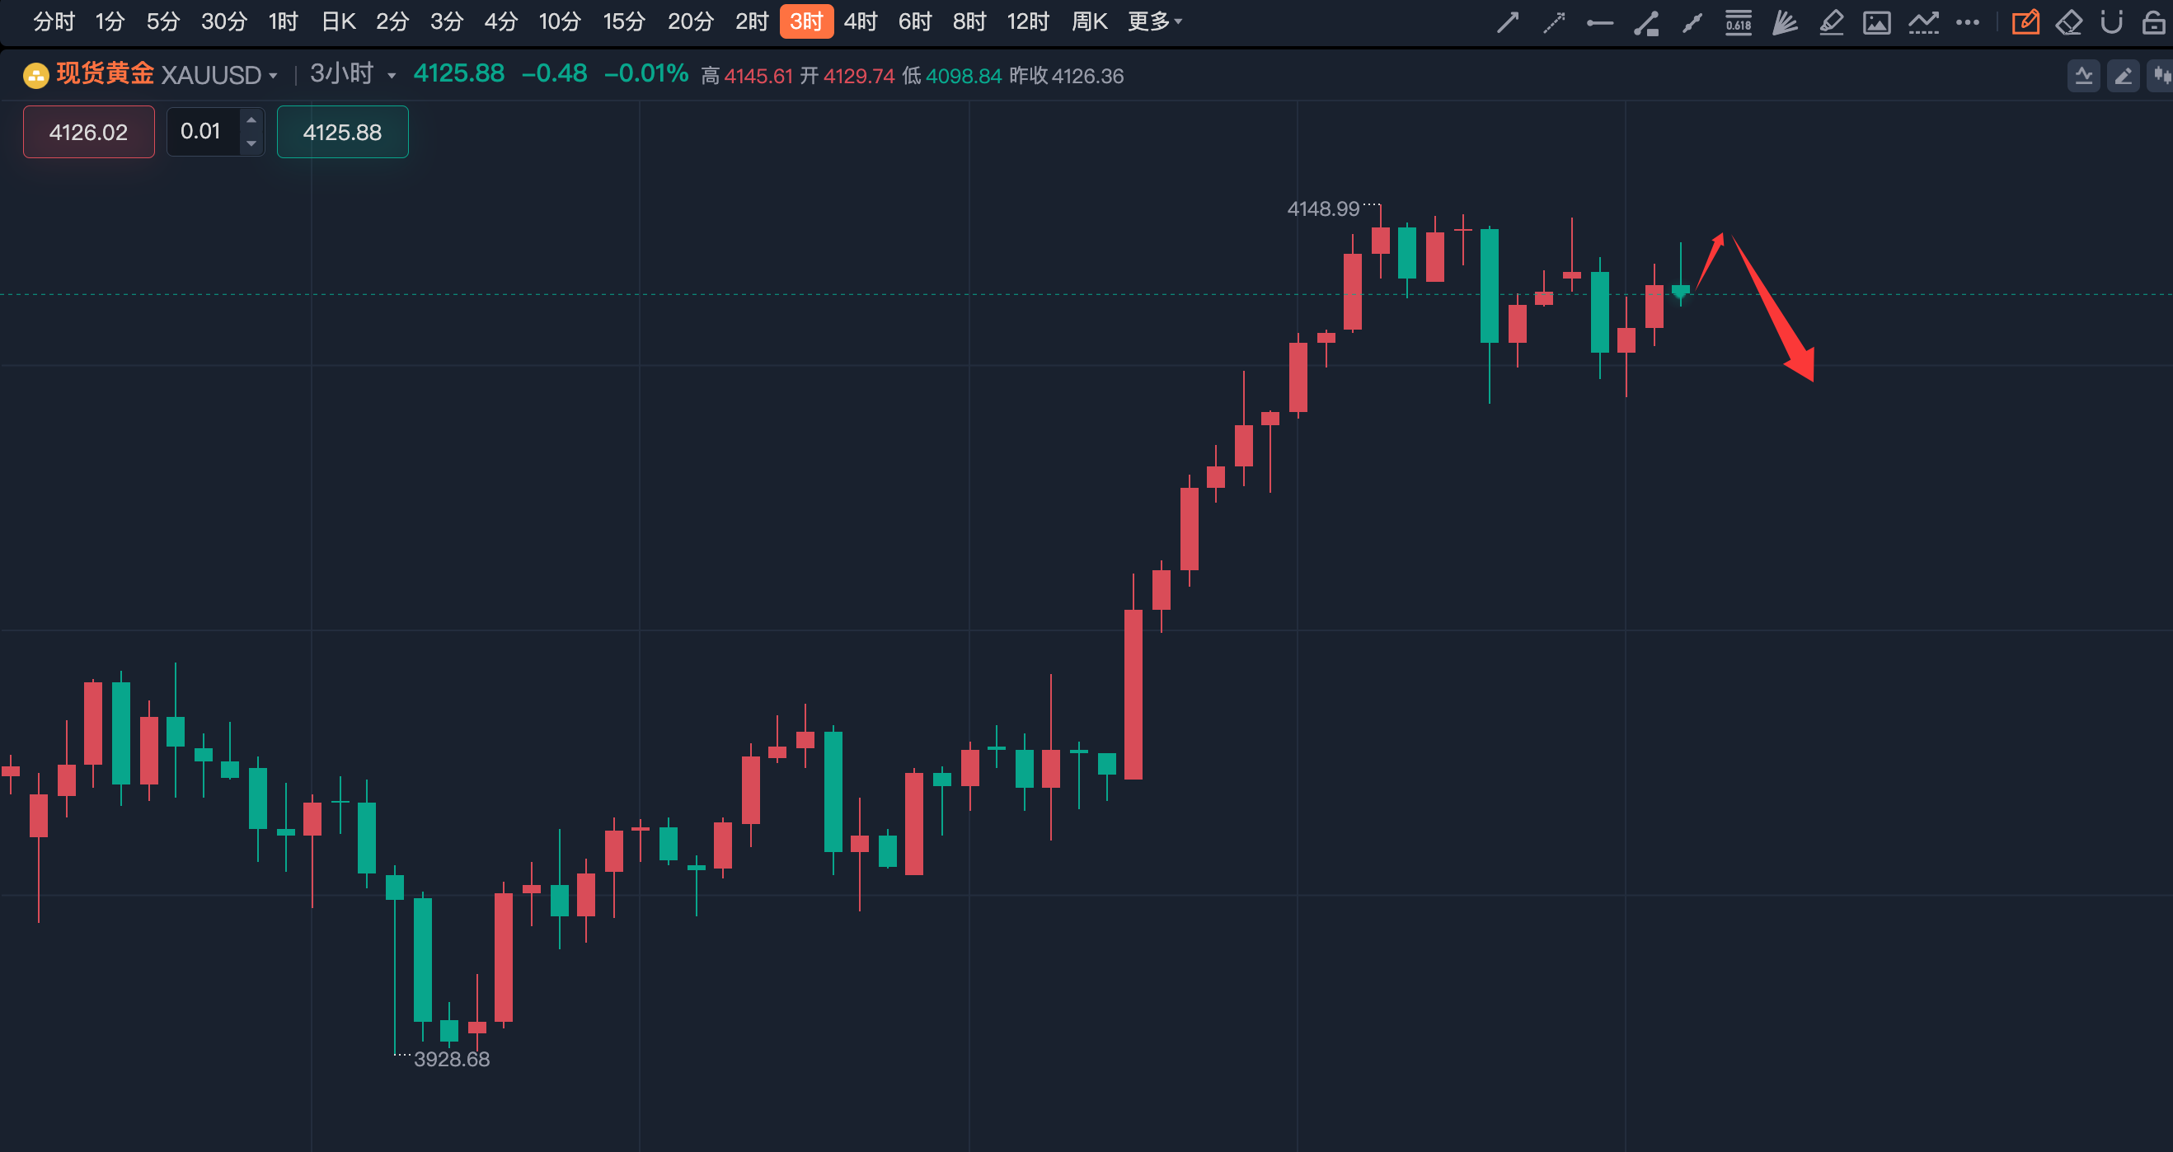
Task: Select the Gann fan lines tool
Action: (x=1784, y=23)
